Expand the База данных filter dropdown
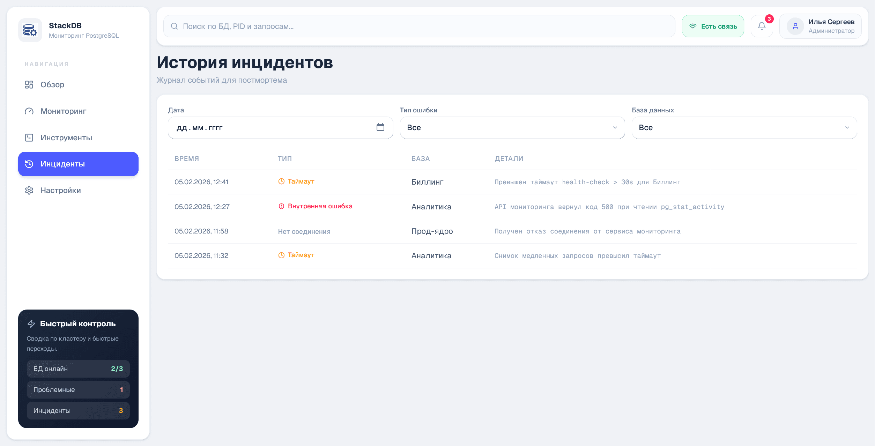The height and width of the screenshot is (446, 875). tap(744, 127)
